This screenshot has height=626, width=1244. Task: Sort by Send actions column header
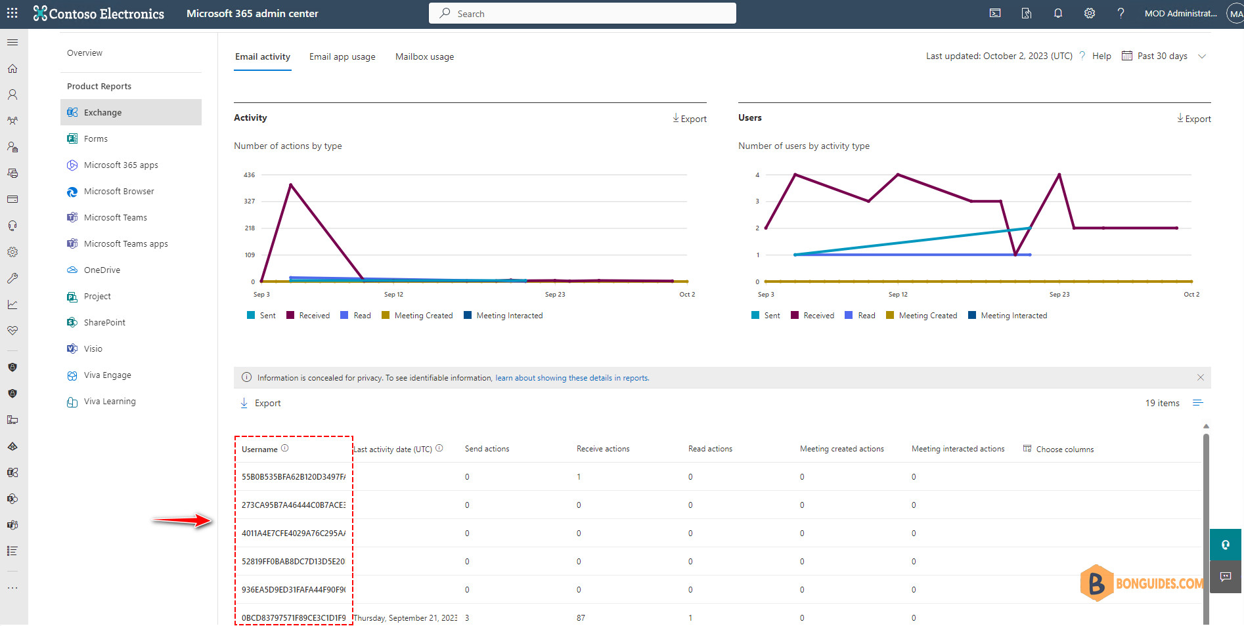(x=487, y=449)
